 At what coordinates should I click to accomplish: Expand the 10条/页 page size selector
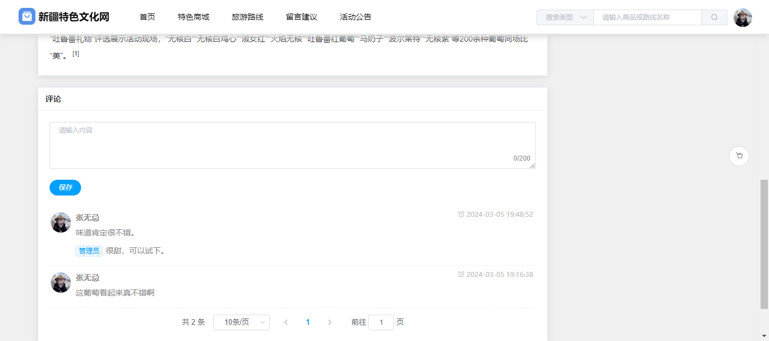(x=241, y=322)
